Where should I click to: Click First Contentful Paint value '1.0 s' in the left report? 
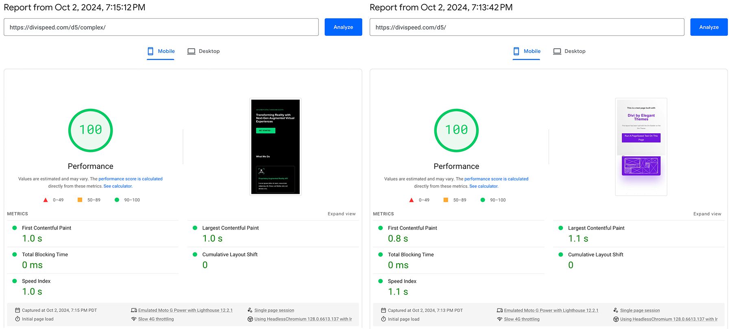(32, 238)
